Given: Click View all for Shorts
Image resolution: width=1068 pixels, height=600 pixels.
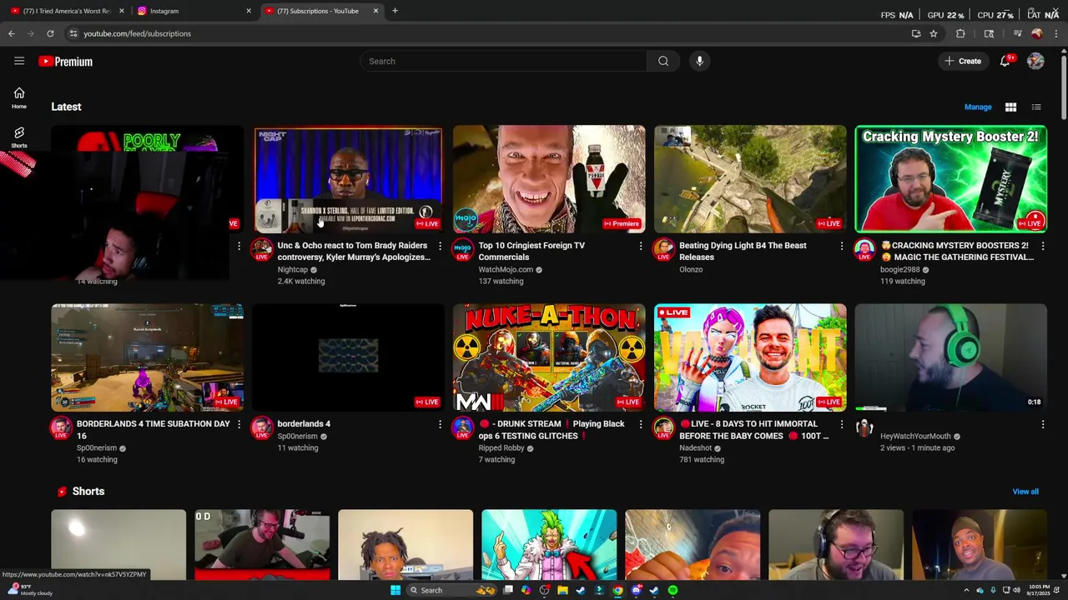Looking at the screenshot, I should [x=1025, y=492].
